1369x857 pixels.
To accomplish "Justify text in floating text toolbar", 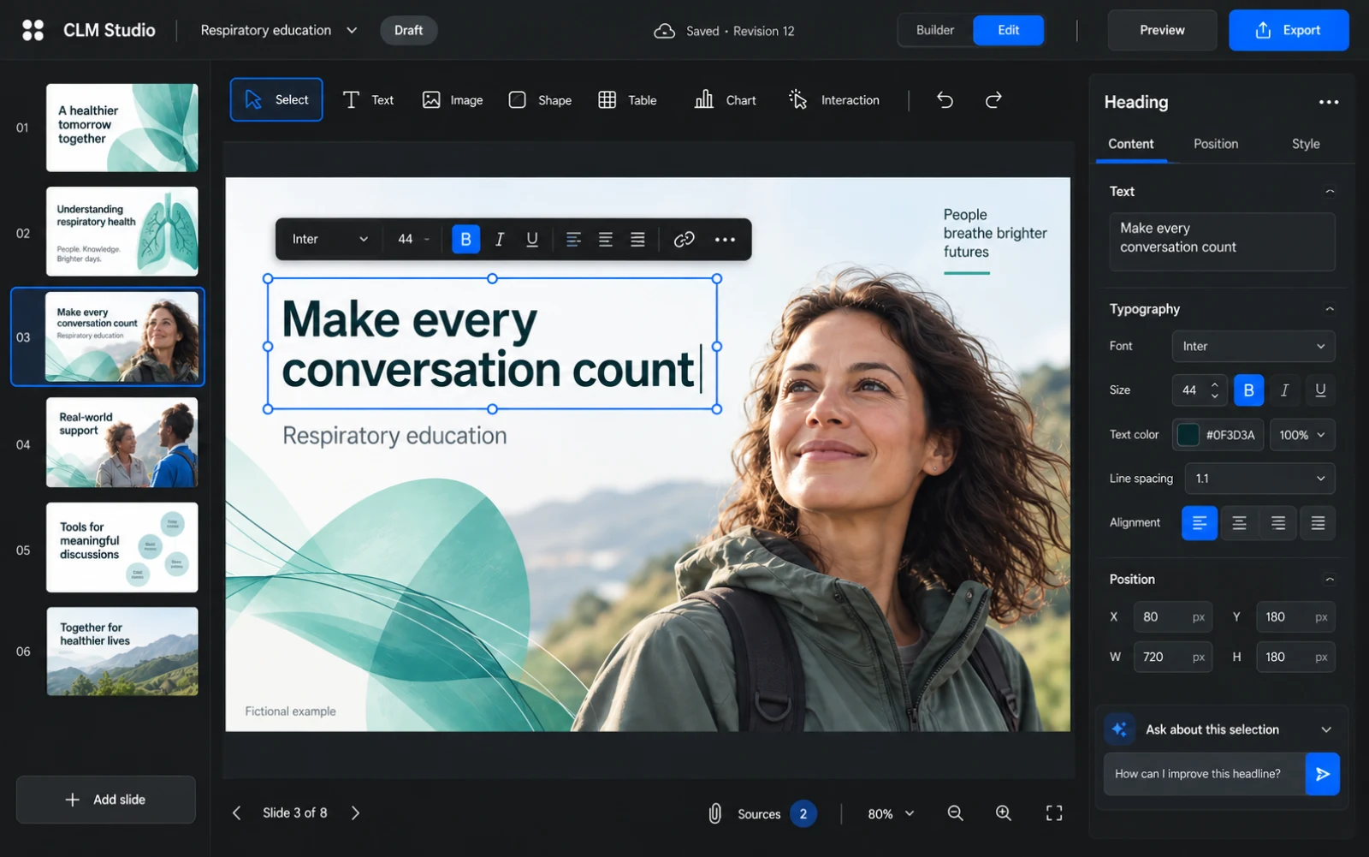I will tap(637, 239).
